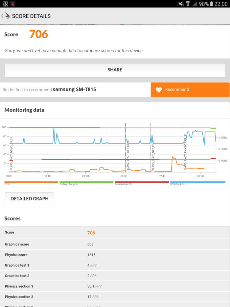Select the CPU Clock GHz legend bar
The height and width of the screenshot is (307, 230).
pyautogui.click(x=198, y=182)
